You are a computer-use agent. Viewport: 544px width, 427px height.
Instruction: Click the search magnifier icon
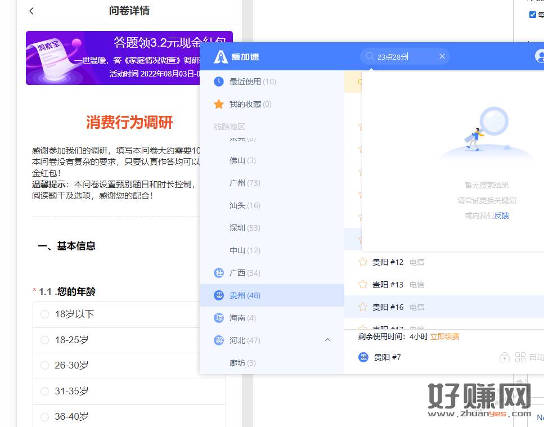370,56
